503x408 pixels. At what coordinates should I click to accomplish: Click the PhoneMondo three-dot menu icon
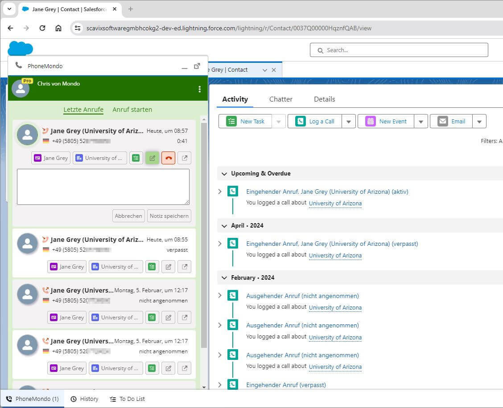pos(199,89)
